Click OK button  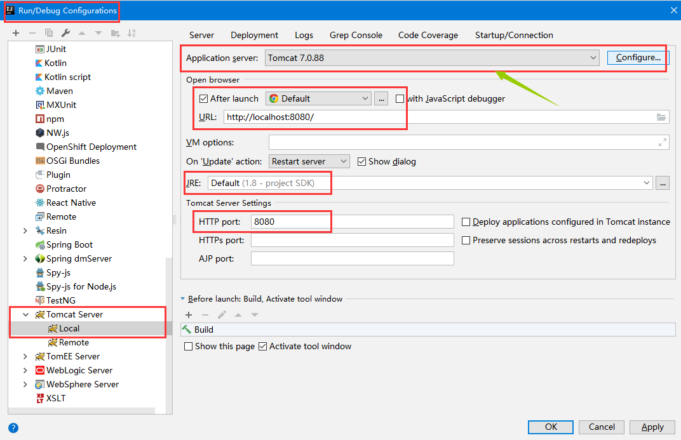click(x=551, y=427)
